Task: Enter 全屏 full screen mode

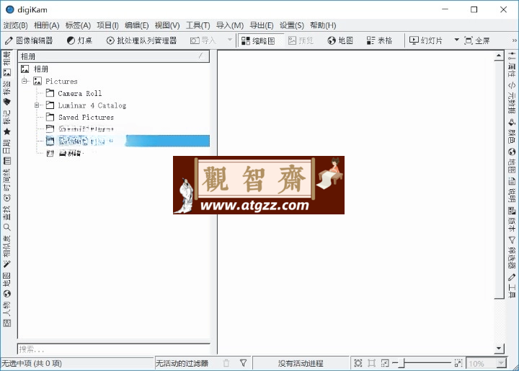Action: [477, 40]
